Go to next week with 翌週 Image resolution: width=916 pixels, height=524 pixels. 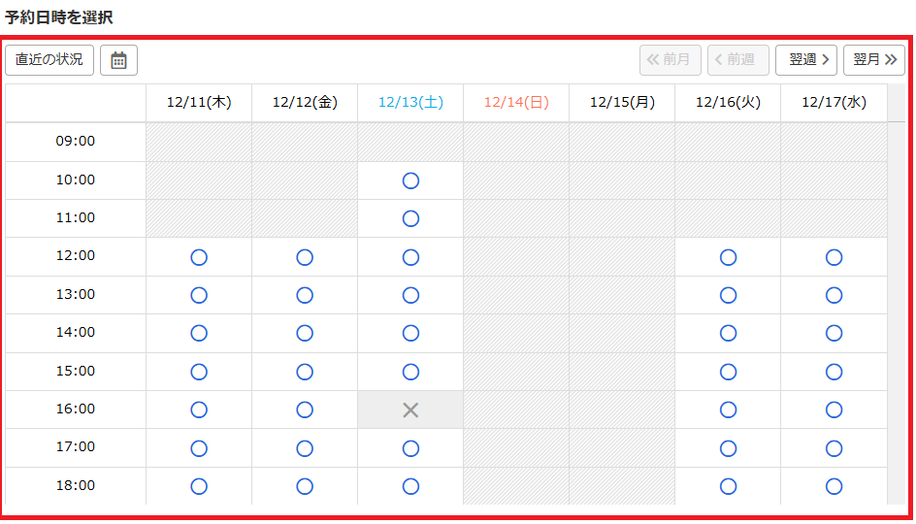pyautogui.click(x=806, y=60)
